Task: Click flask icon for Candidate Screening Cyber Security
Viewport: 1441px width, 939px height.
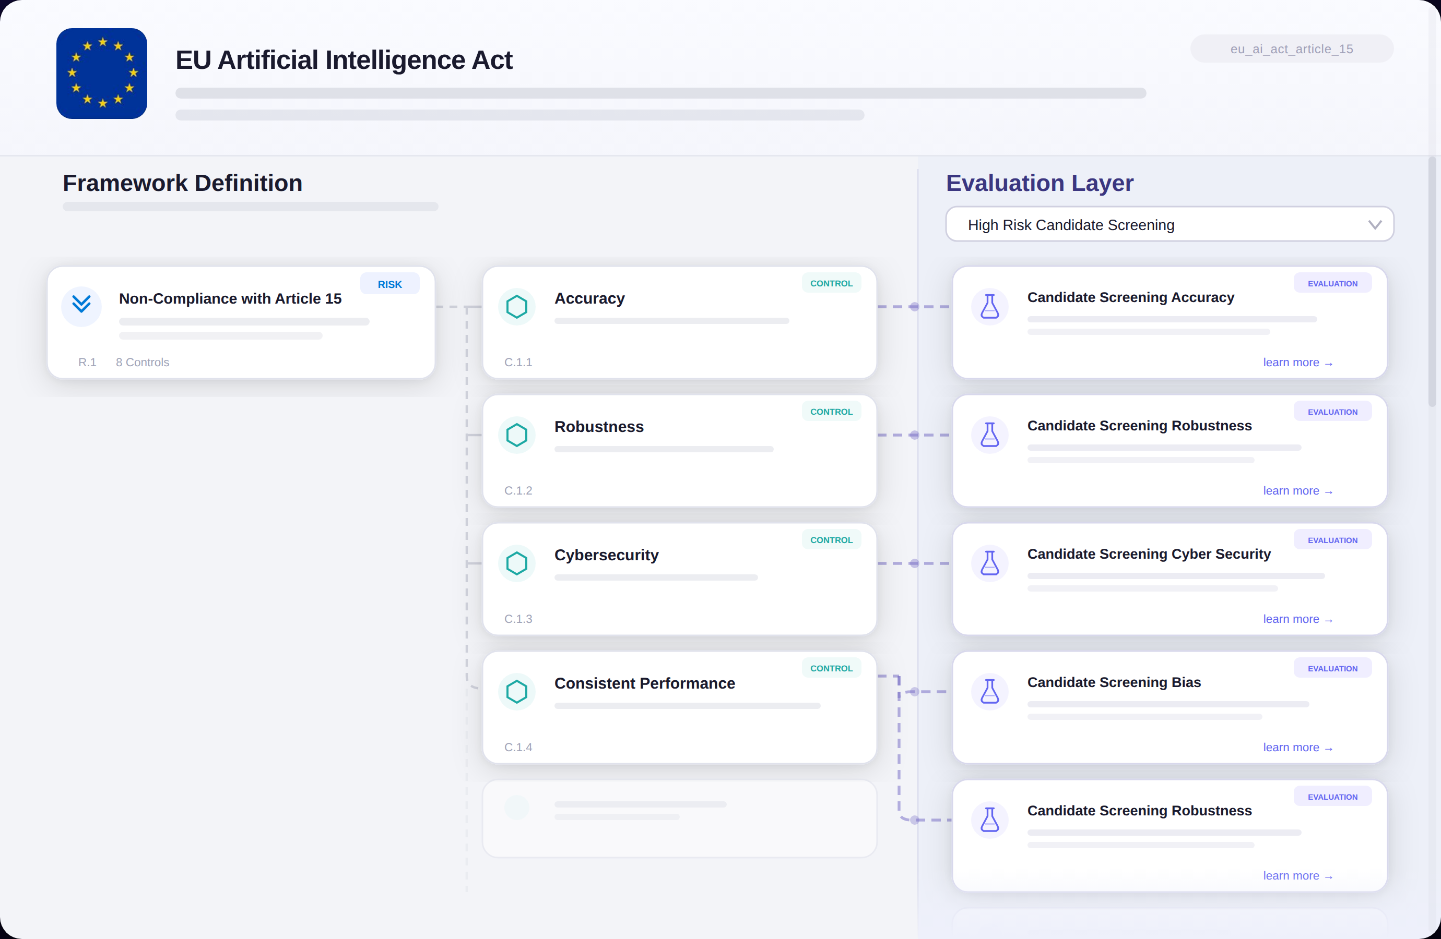Action: [x=989, y=563]
